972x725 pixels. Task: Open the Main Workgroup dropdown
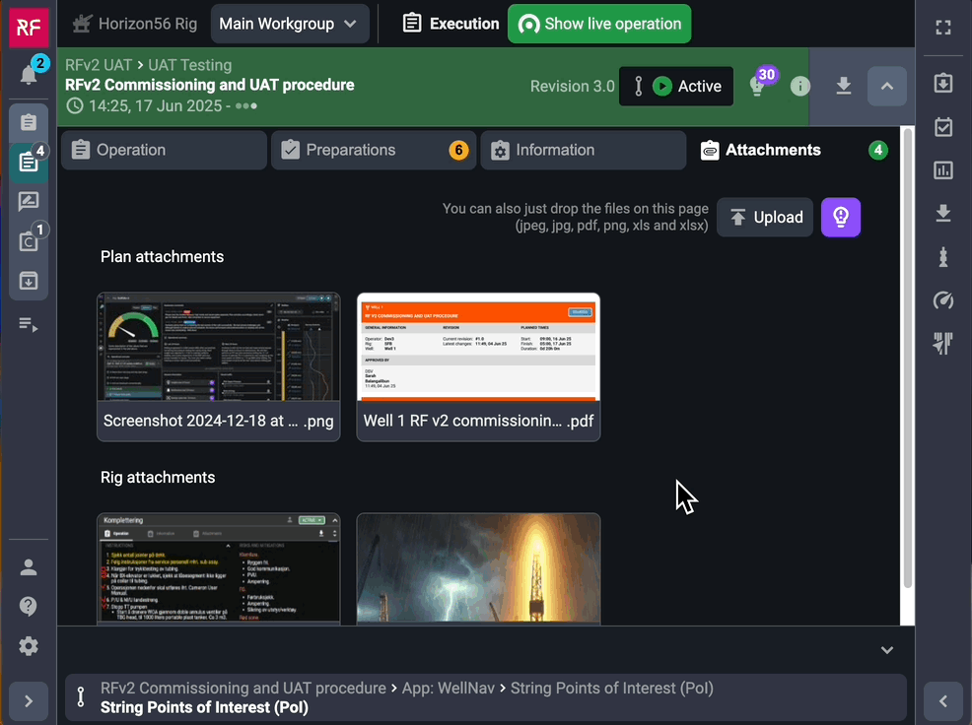289,24
